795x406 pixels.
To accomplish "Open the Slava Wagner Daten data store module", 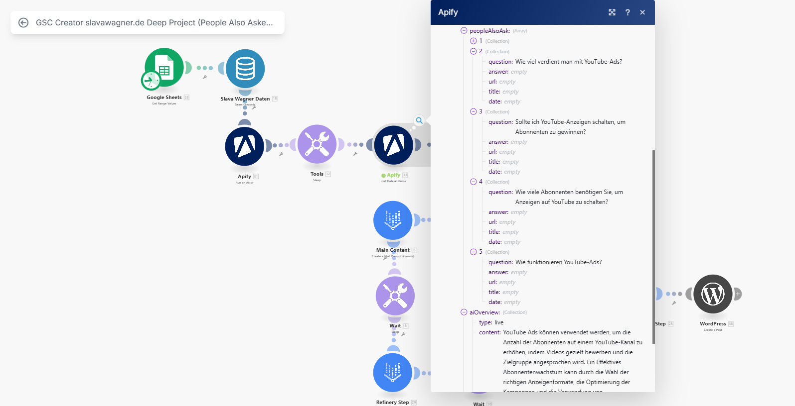I will 245,69.
